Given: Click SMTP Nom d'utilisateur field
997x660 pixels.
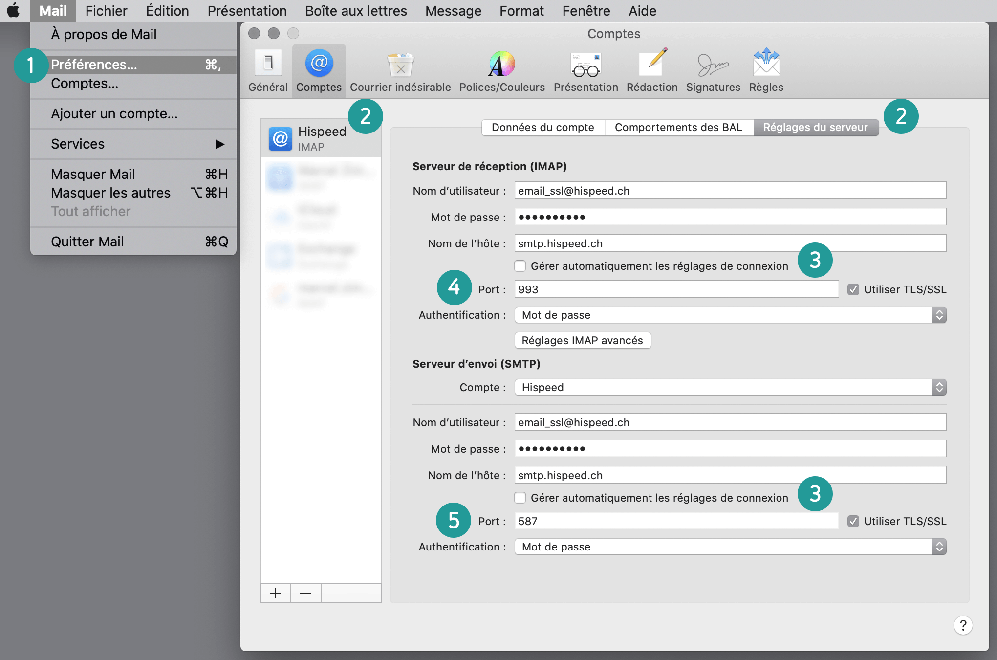Looking at the screenshot, I should [x=730, y=422].
